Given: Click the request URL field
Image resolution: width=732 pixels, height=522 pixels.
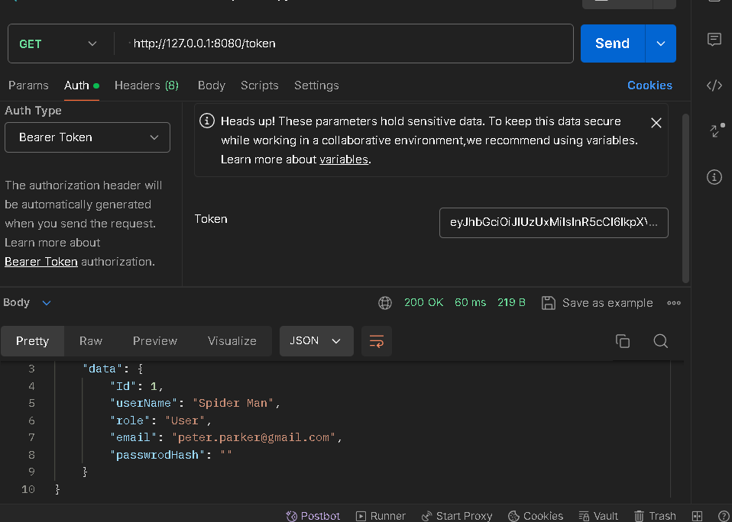Looking at the screenshot, I should (344, 43).
